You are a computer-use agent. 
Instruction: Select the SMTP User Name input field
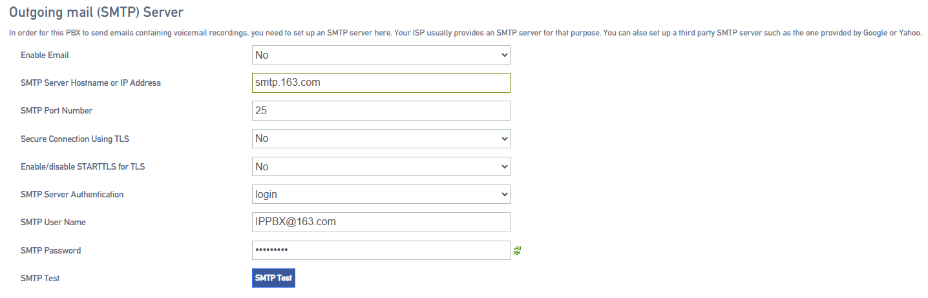click(x=381, y=222)
